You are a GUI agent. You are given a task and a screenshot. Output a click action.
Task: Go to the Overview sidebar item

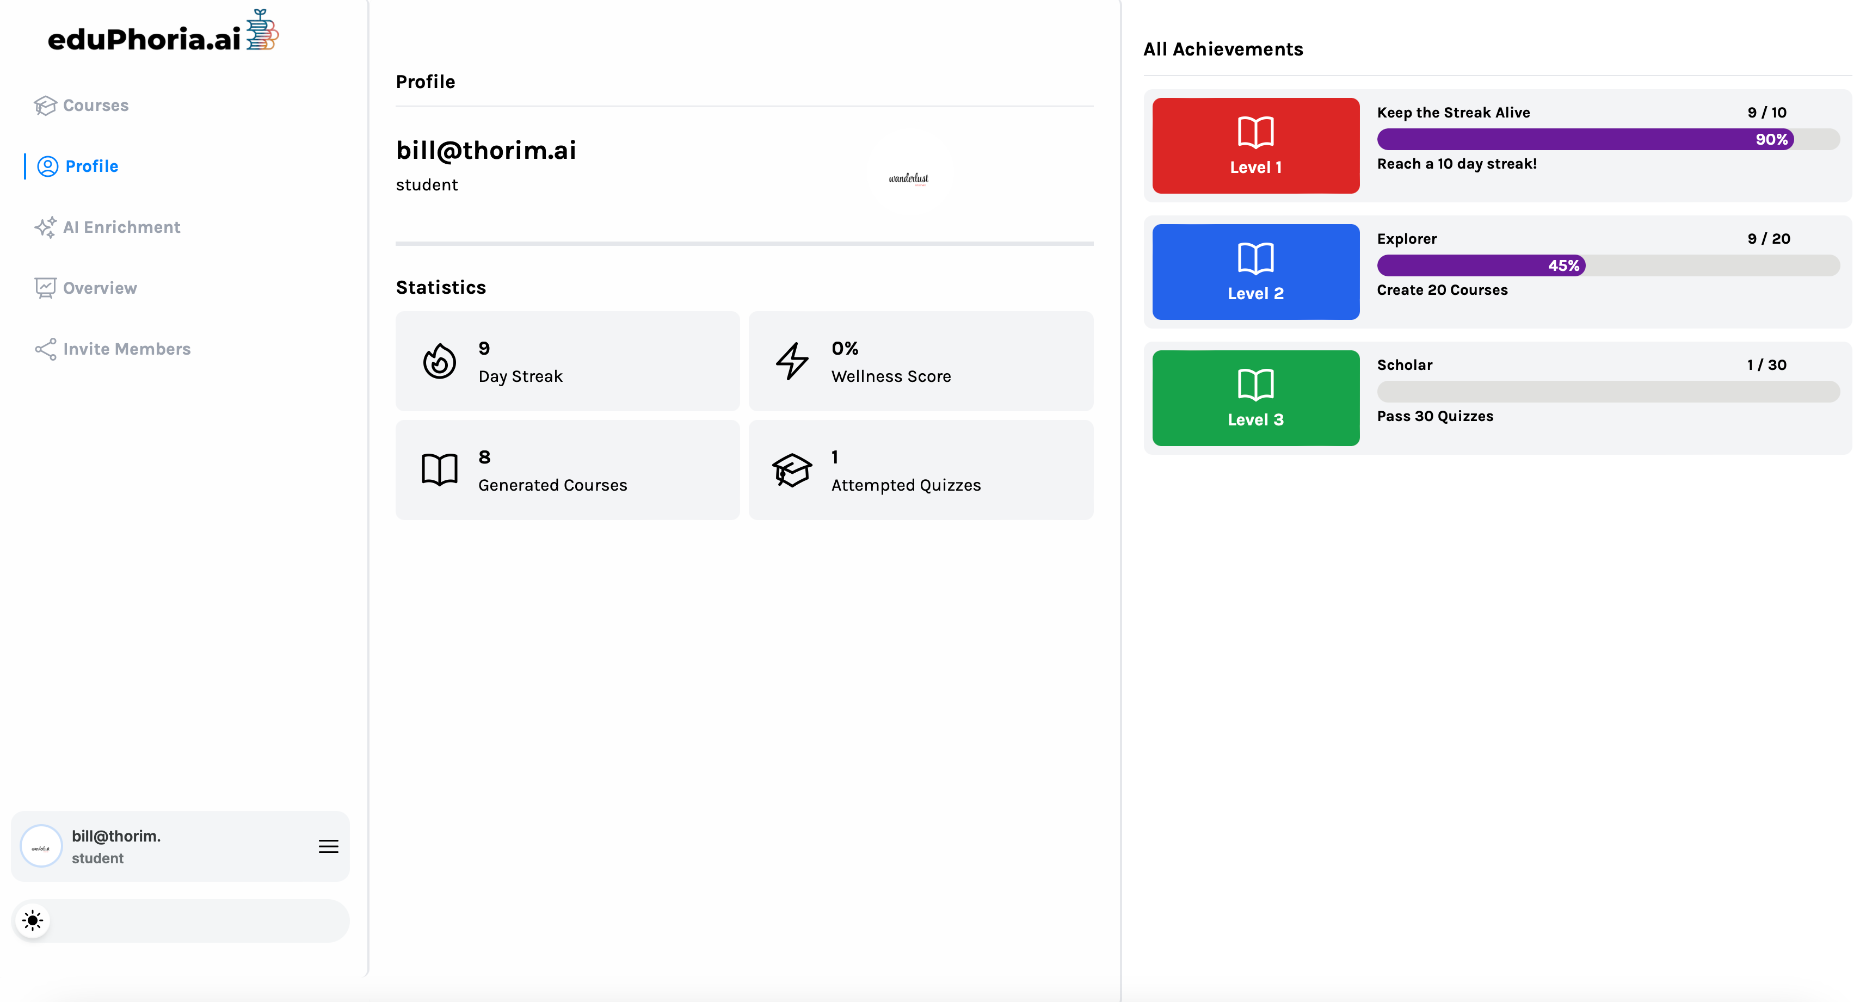point(100,288)
